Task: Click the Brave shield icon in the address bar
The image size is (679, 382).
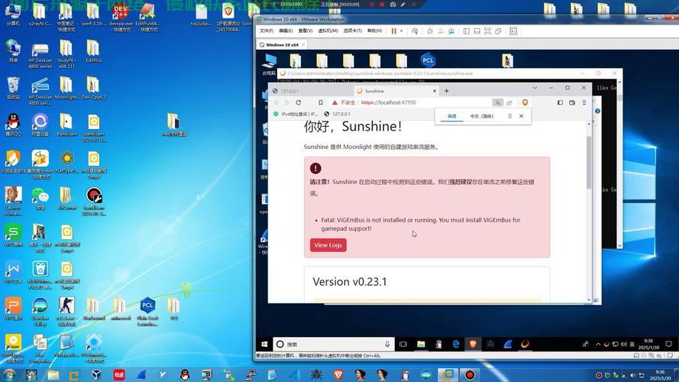Action: pos(525,102)
